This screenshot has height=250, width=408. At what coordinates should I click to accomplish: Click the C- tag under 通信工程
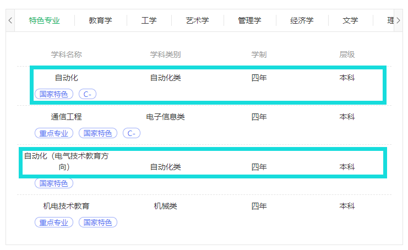(132, 133)
